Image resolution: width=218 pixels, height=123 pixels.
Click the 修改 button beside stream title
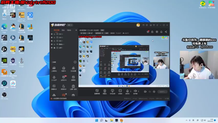click(102, 30)
